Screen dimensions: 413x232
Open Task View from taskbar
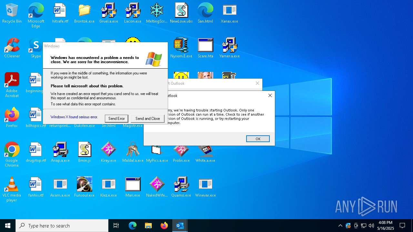[116, 226]
